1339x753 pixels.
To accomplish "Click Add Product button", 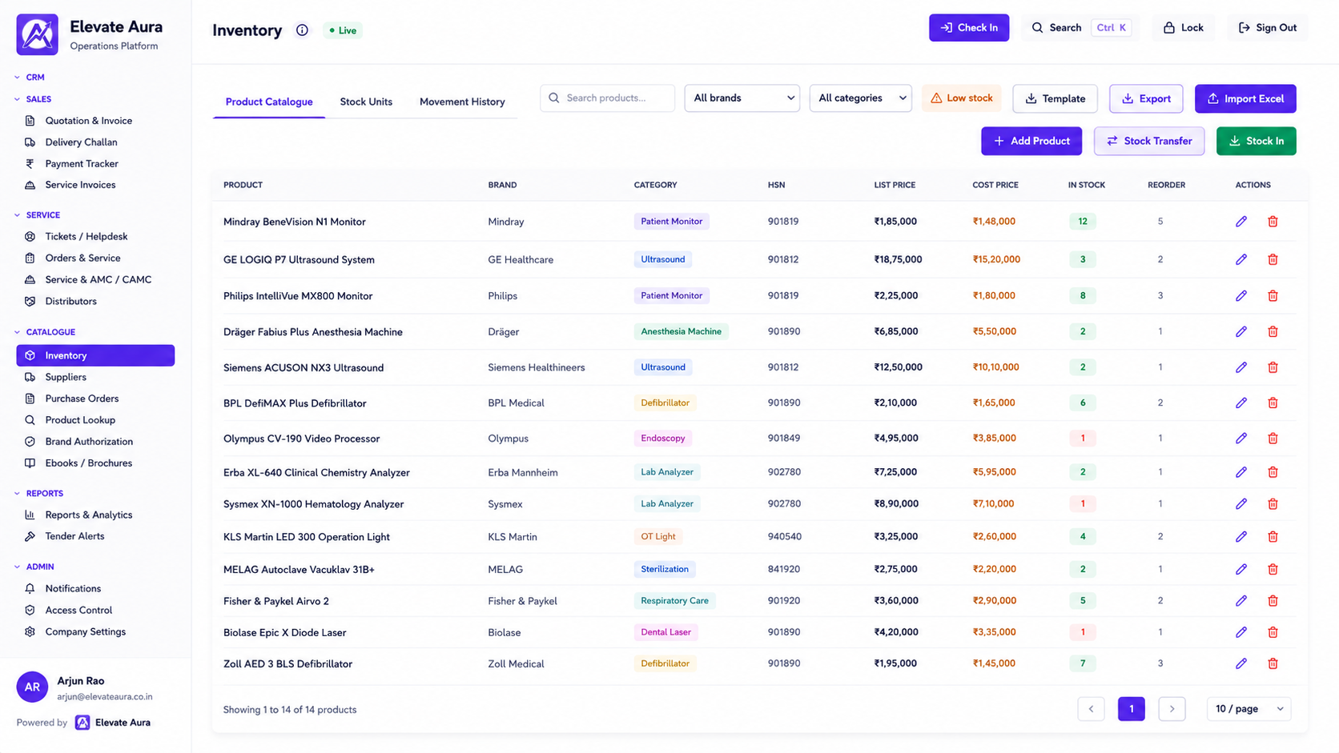I will (1031, 141).
